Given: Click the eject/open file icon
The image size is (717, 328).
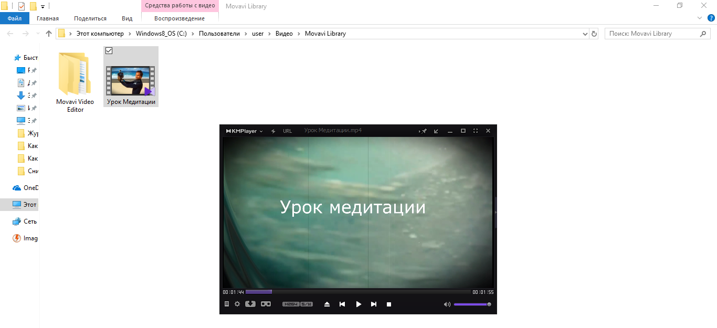Looking at the screenshot, I should pos(327,304).
